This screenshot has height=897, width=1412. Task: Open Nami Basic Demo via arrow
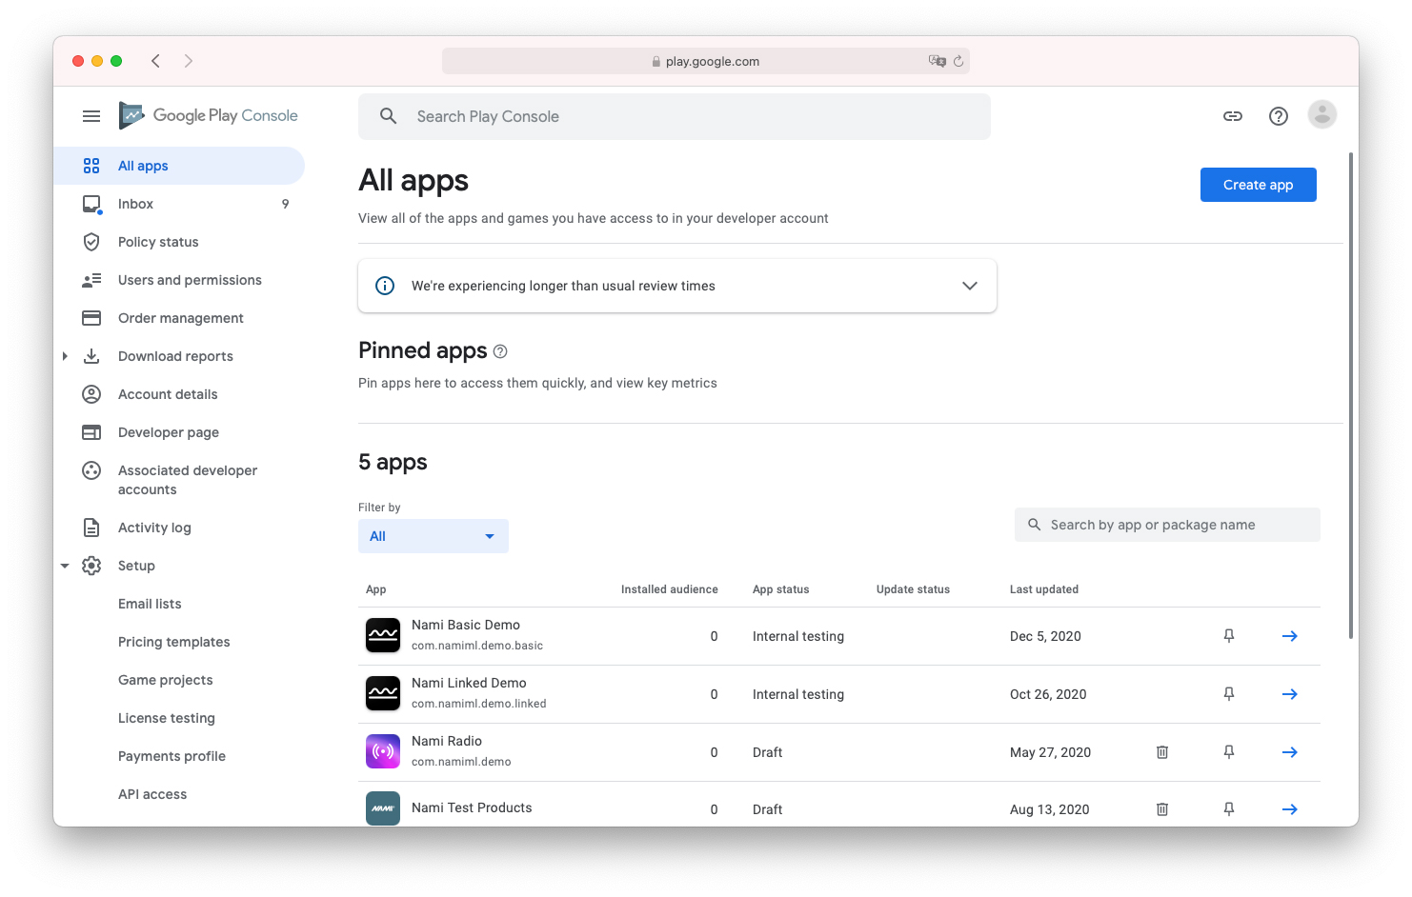coord(1290,636)
